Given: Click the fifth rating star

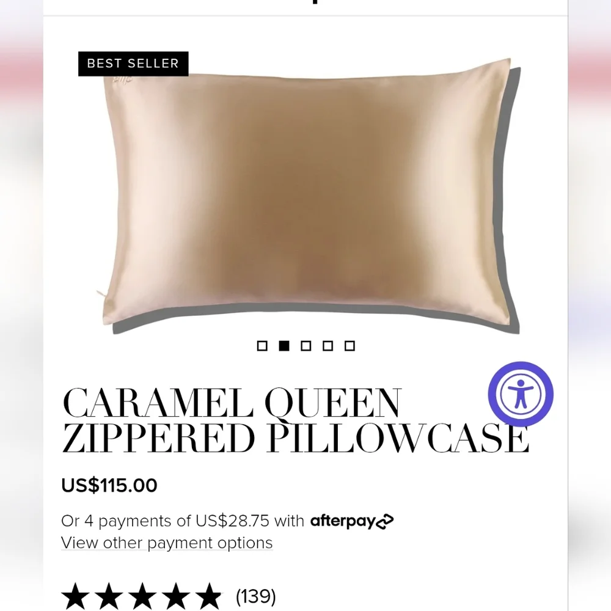Looking at the screenshot, I should point(209,596).
